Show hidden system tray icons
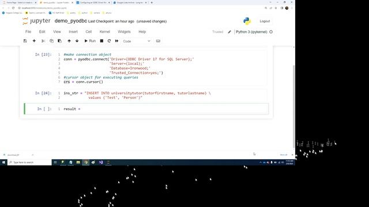 pyautogui.click(x=260, y=162)
